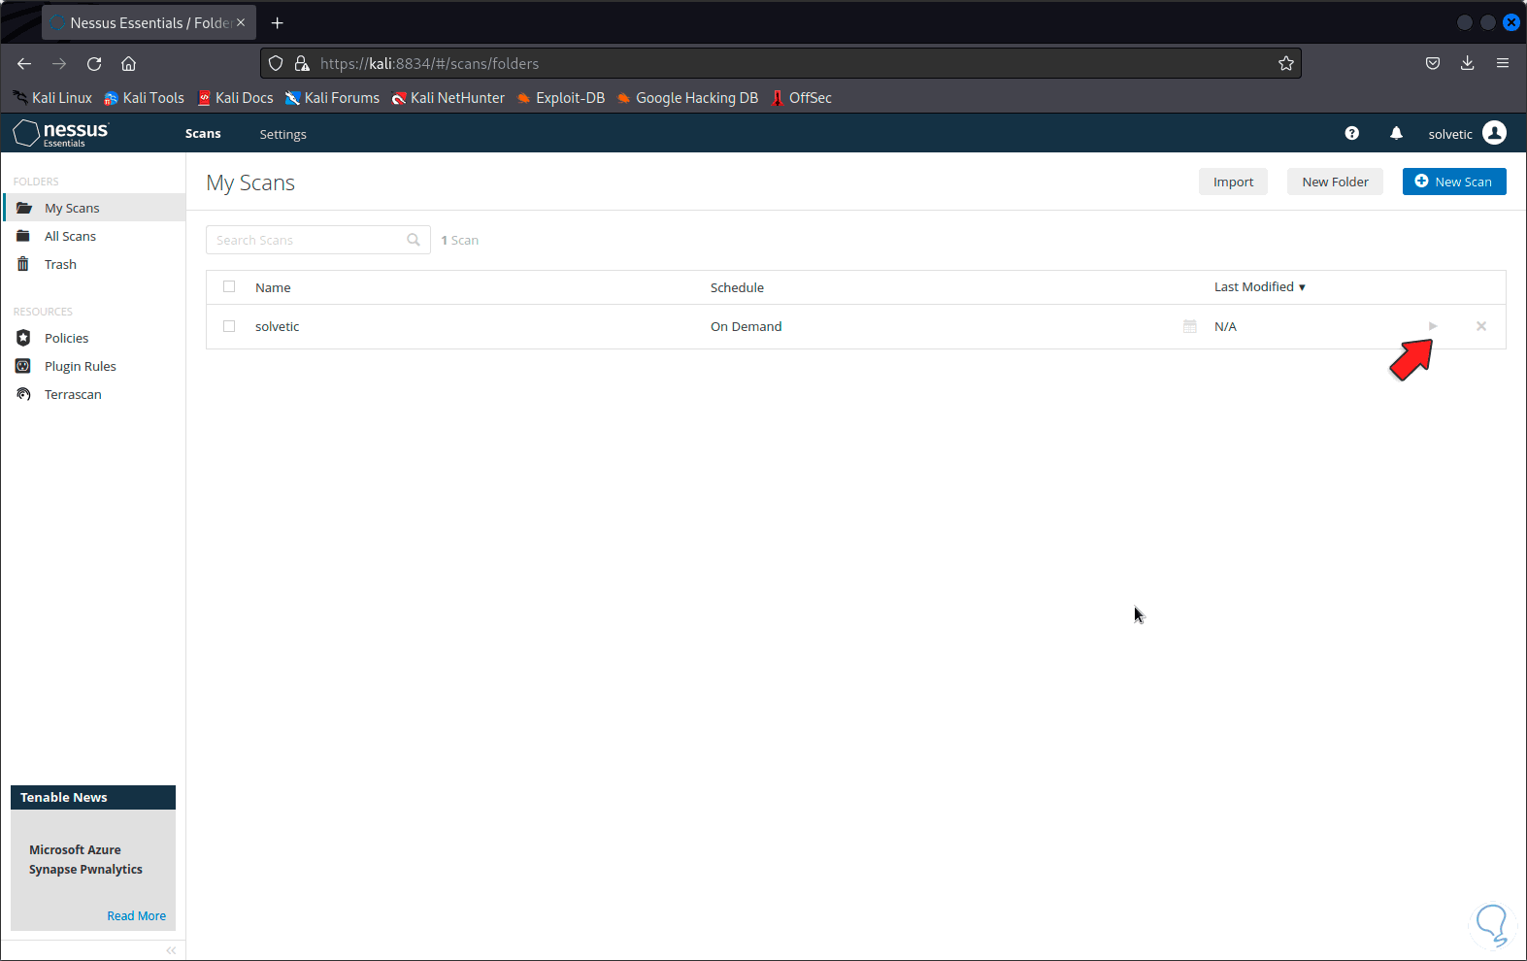Open the Google Hacking DB bookmark
The height and width of the screenshot is (961, 1527).
coord(687,98)
